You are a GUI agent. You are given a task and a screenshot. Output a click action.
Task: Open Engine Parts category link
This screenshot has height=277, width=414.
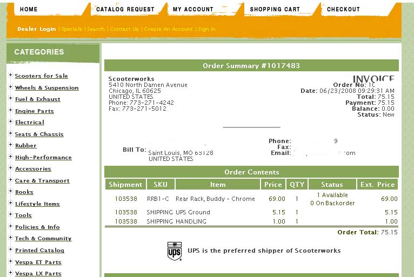[x=35, y=111]
